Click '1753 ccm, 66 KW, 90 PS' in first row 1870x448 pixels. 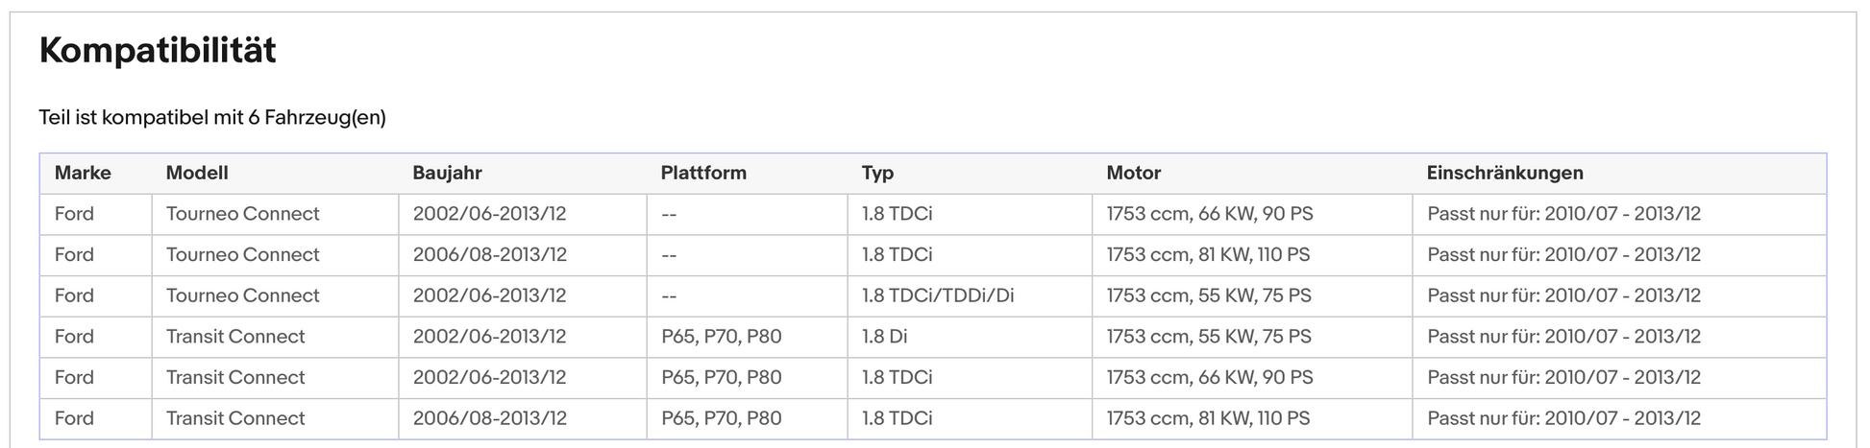coord(1209,214)
